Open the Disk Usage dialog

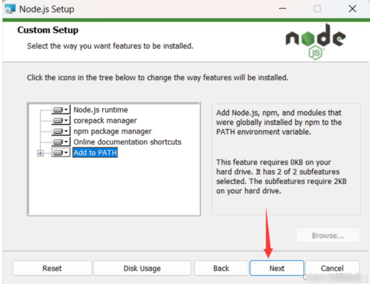click(x=142, y=268)
